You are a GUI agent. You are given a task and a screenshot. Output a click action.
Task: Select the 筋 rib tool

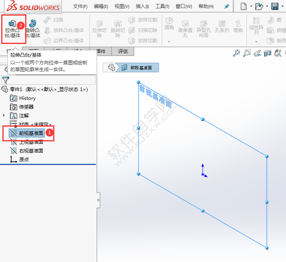click(274, 20)
